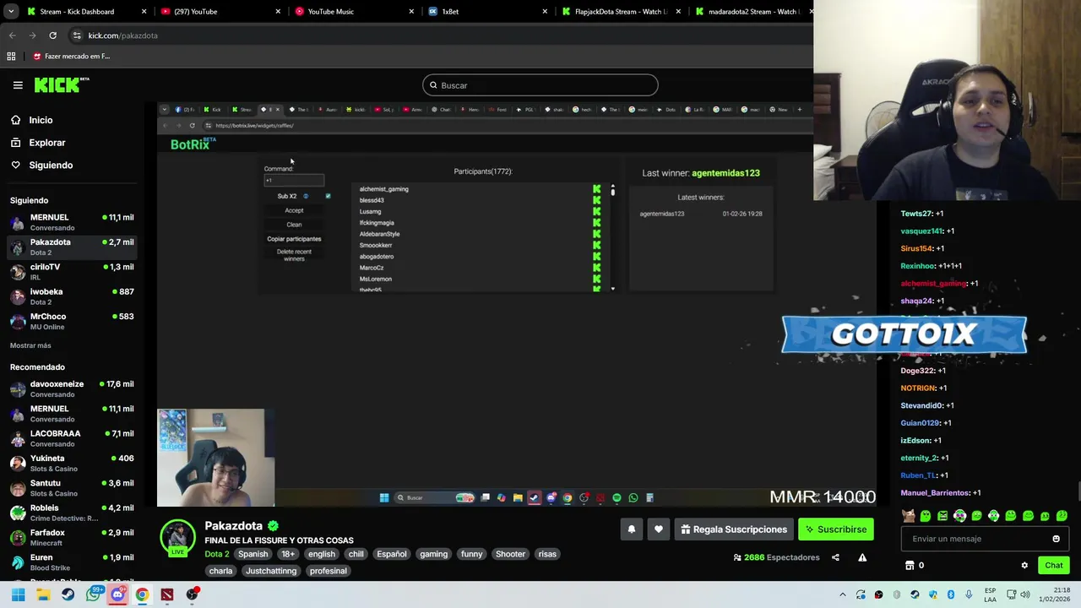The width and height of the screenshot is (1081, 608).
Task: Open iwobeka followed channel
Action: click(x=72, y=296)
